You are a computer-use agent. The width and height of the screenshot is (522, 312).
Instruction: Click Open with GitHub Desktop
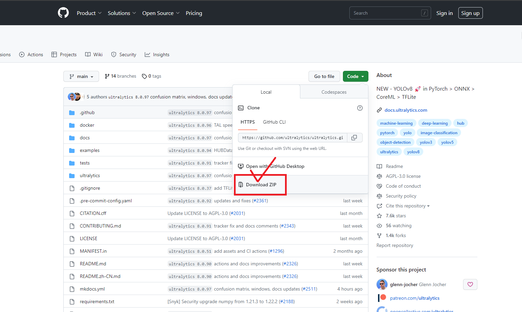coord(275,166)
